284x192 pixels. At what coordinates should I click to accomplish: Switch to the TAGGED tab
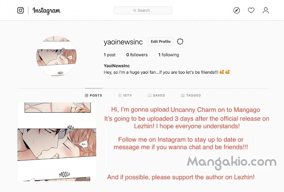pyautogui.click(x=191, y=96)
